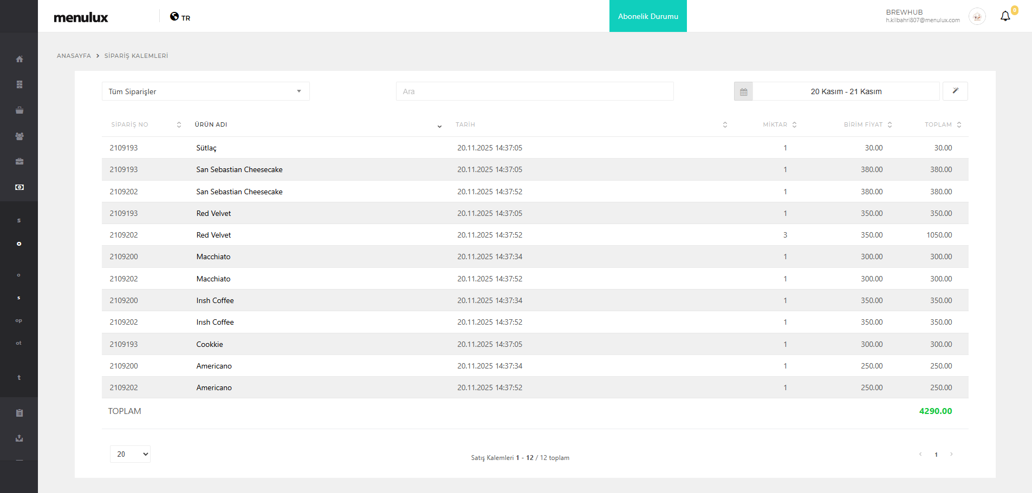
Task: Click the Abonelik Durumu button
Action: point(648,16)
